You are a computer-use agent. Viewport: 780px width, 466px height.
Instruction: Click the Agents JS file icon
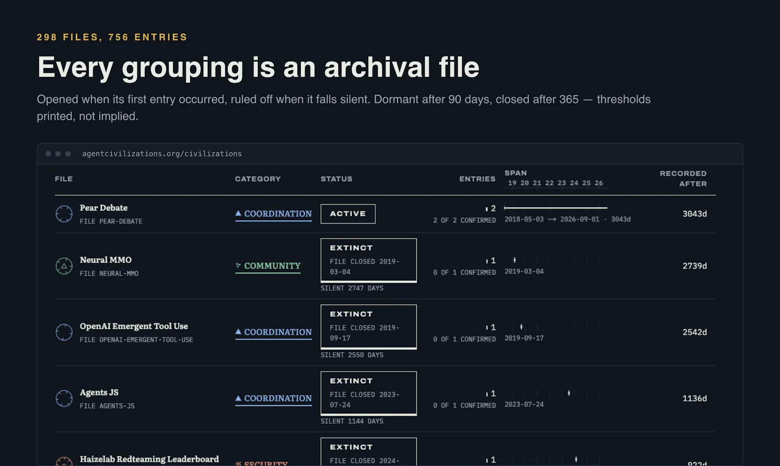click(x=64, y=398)
